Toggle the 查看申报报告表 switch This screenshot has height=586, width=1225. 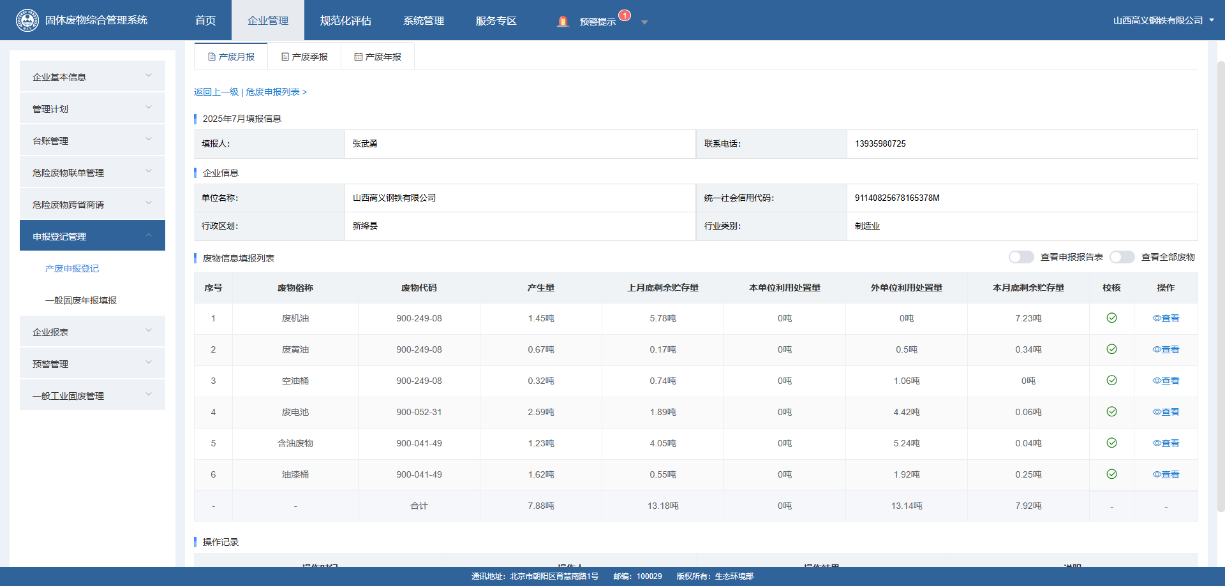point(1021,257)
